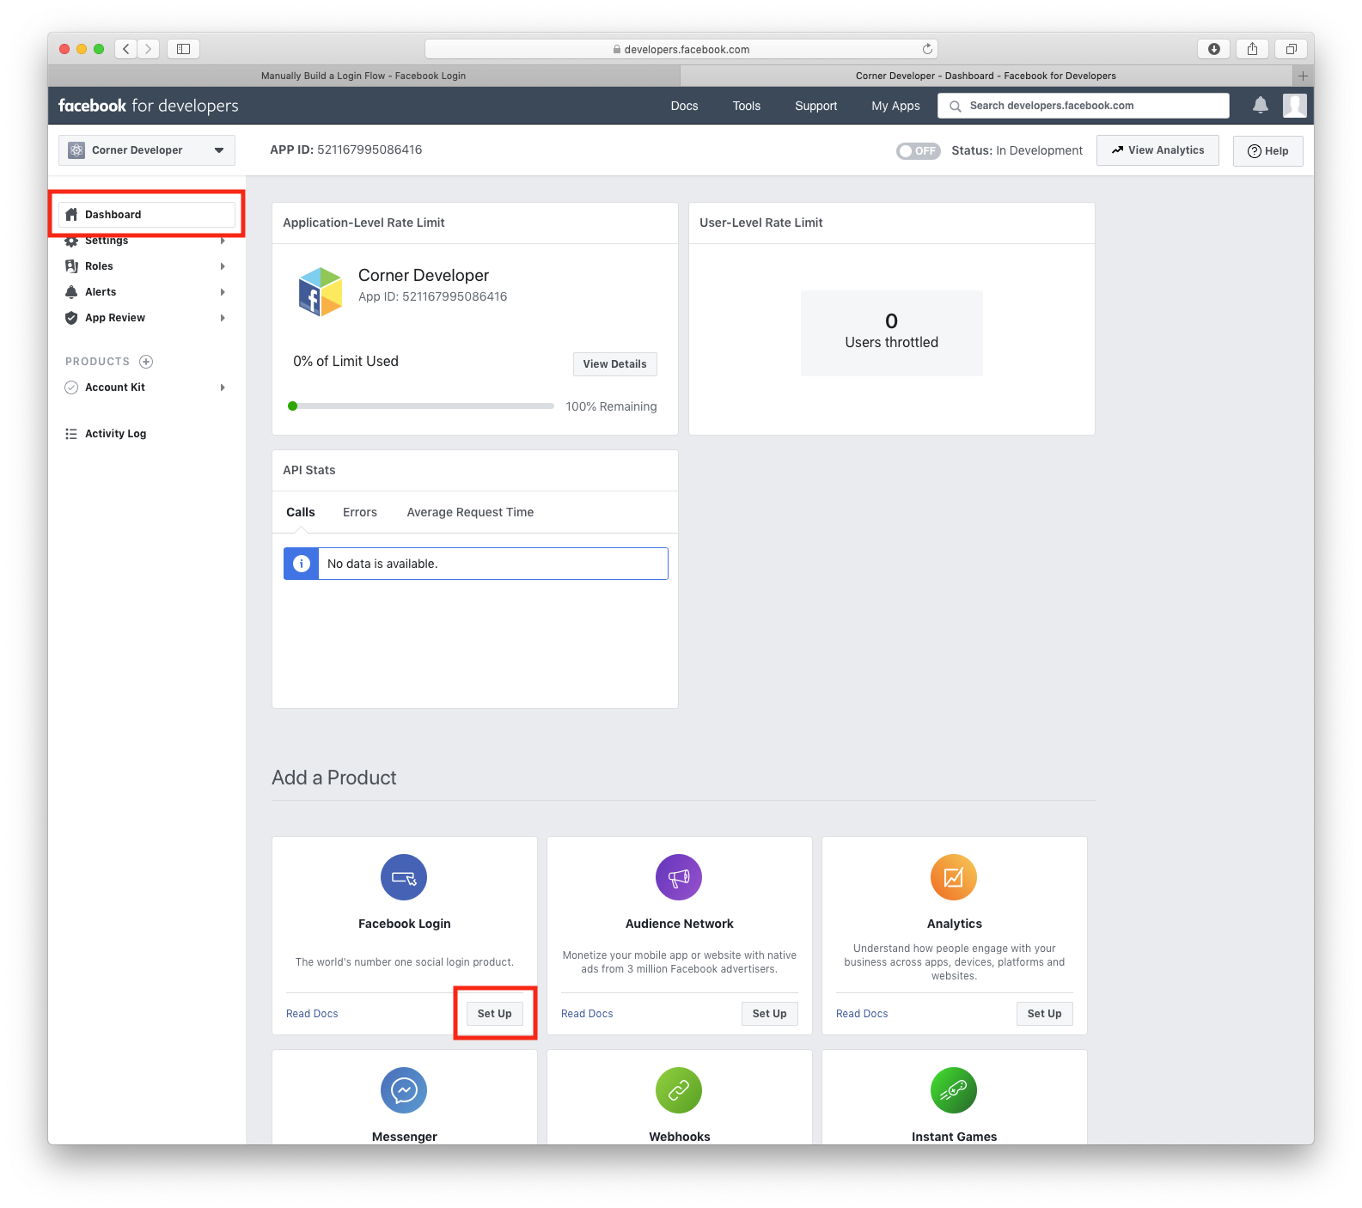Click the View Details button
Screen dimensions: 1362x1208
615,364
